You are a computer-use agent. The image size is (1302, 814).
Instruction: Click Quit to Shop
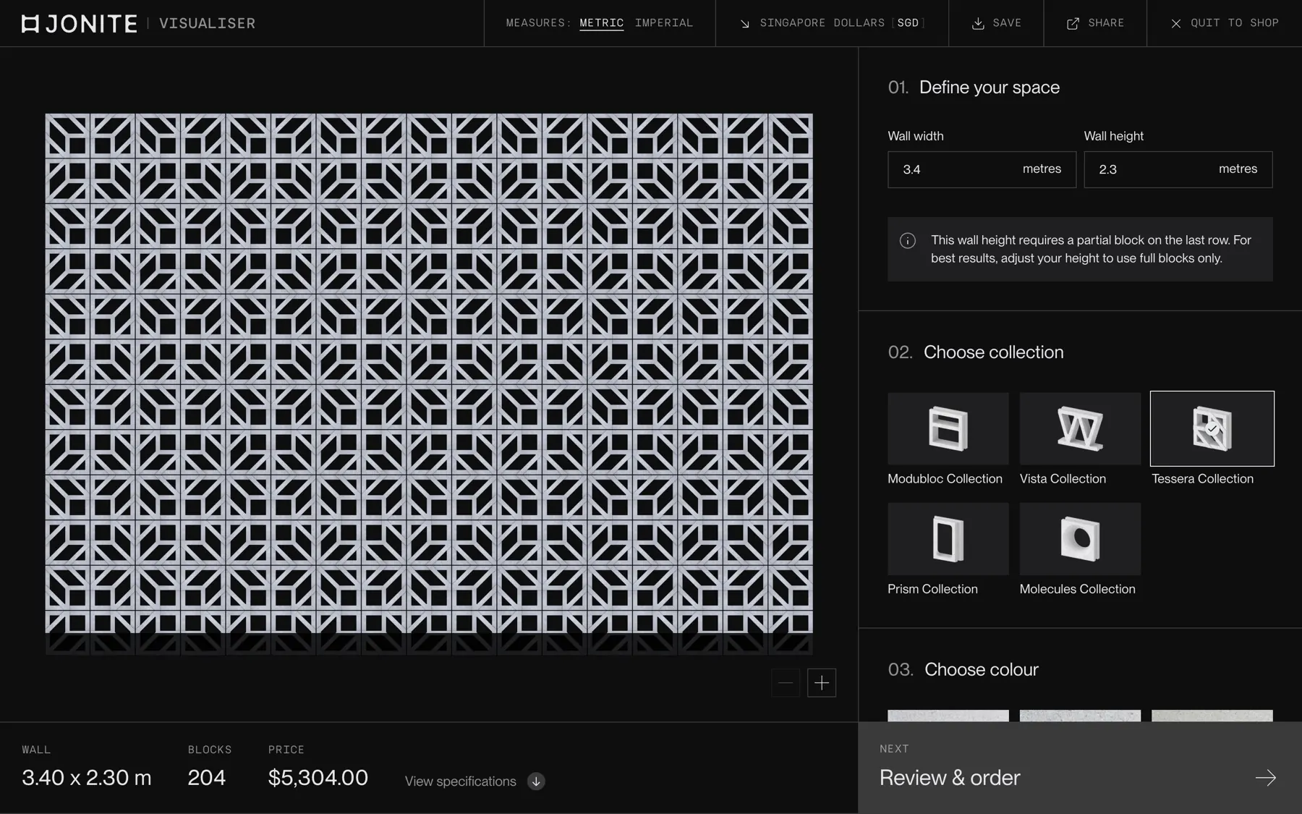[1225, 23]
